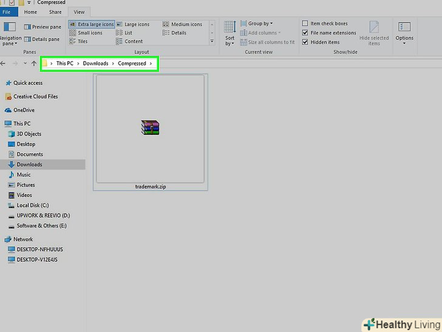Switch to the Home tab
This screenshot has height=332, width=442.
30,12
